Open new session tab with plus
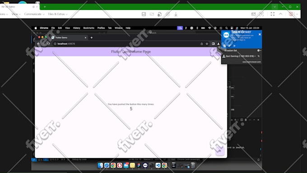 coord(45,7)
